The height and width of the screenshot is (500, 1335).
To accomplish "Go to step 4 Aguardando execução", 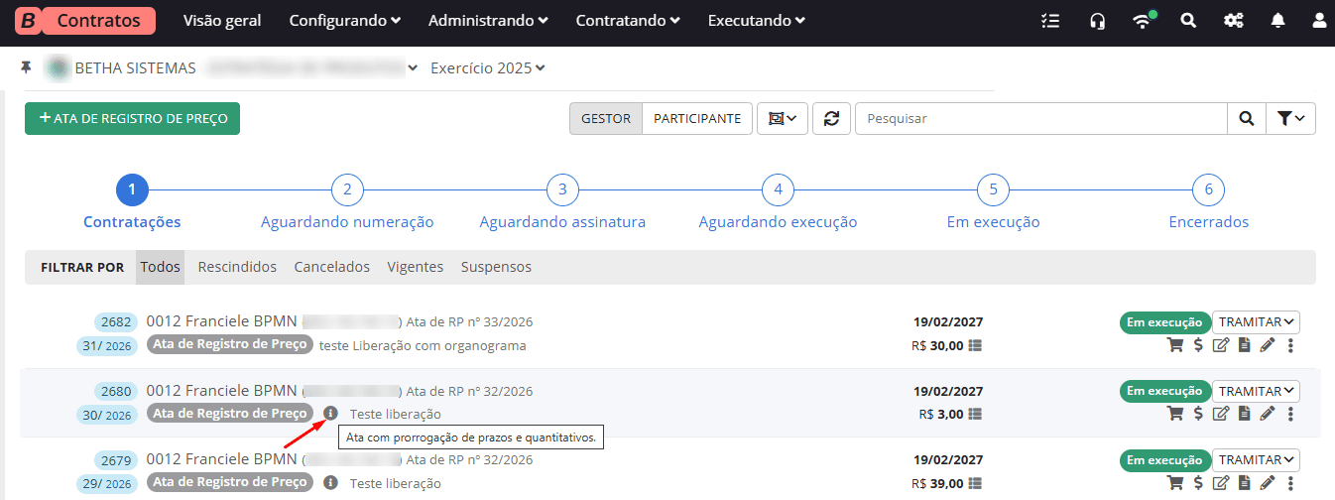I will click(x=778, y=202).
